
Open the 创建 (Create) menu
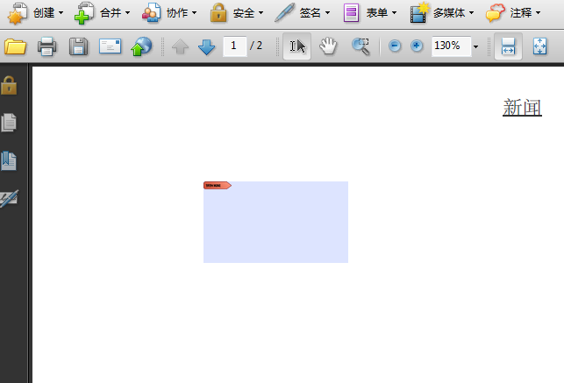35,13
